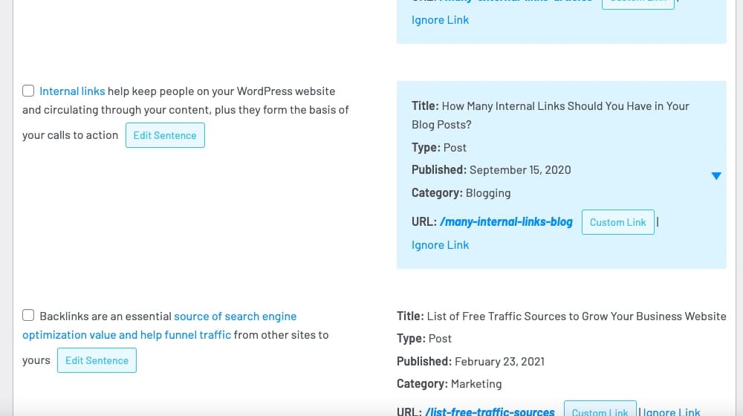Click Custom Link next to /many-internal-links-blog
Screen dimensions: 743x416
pos(617,222)
